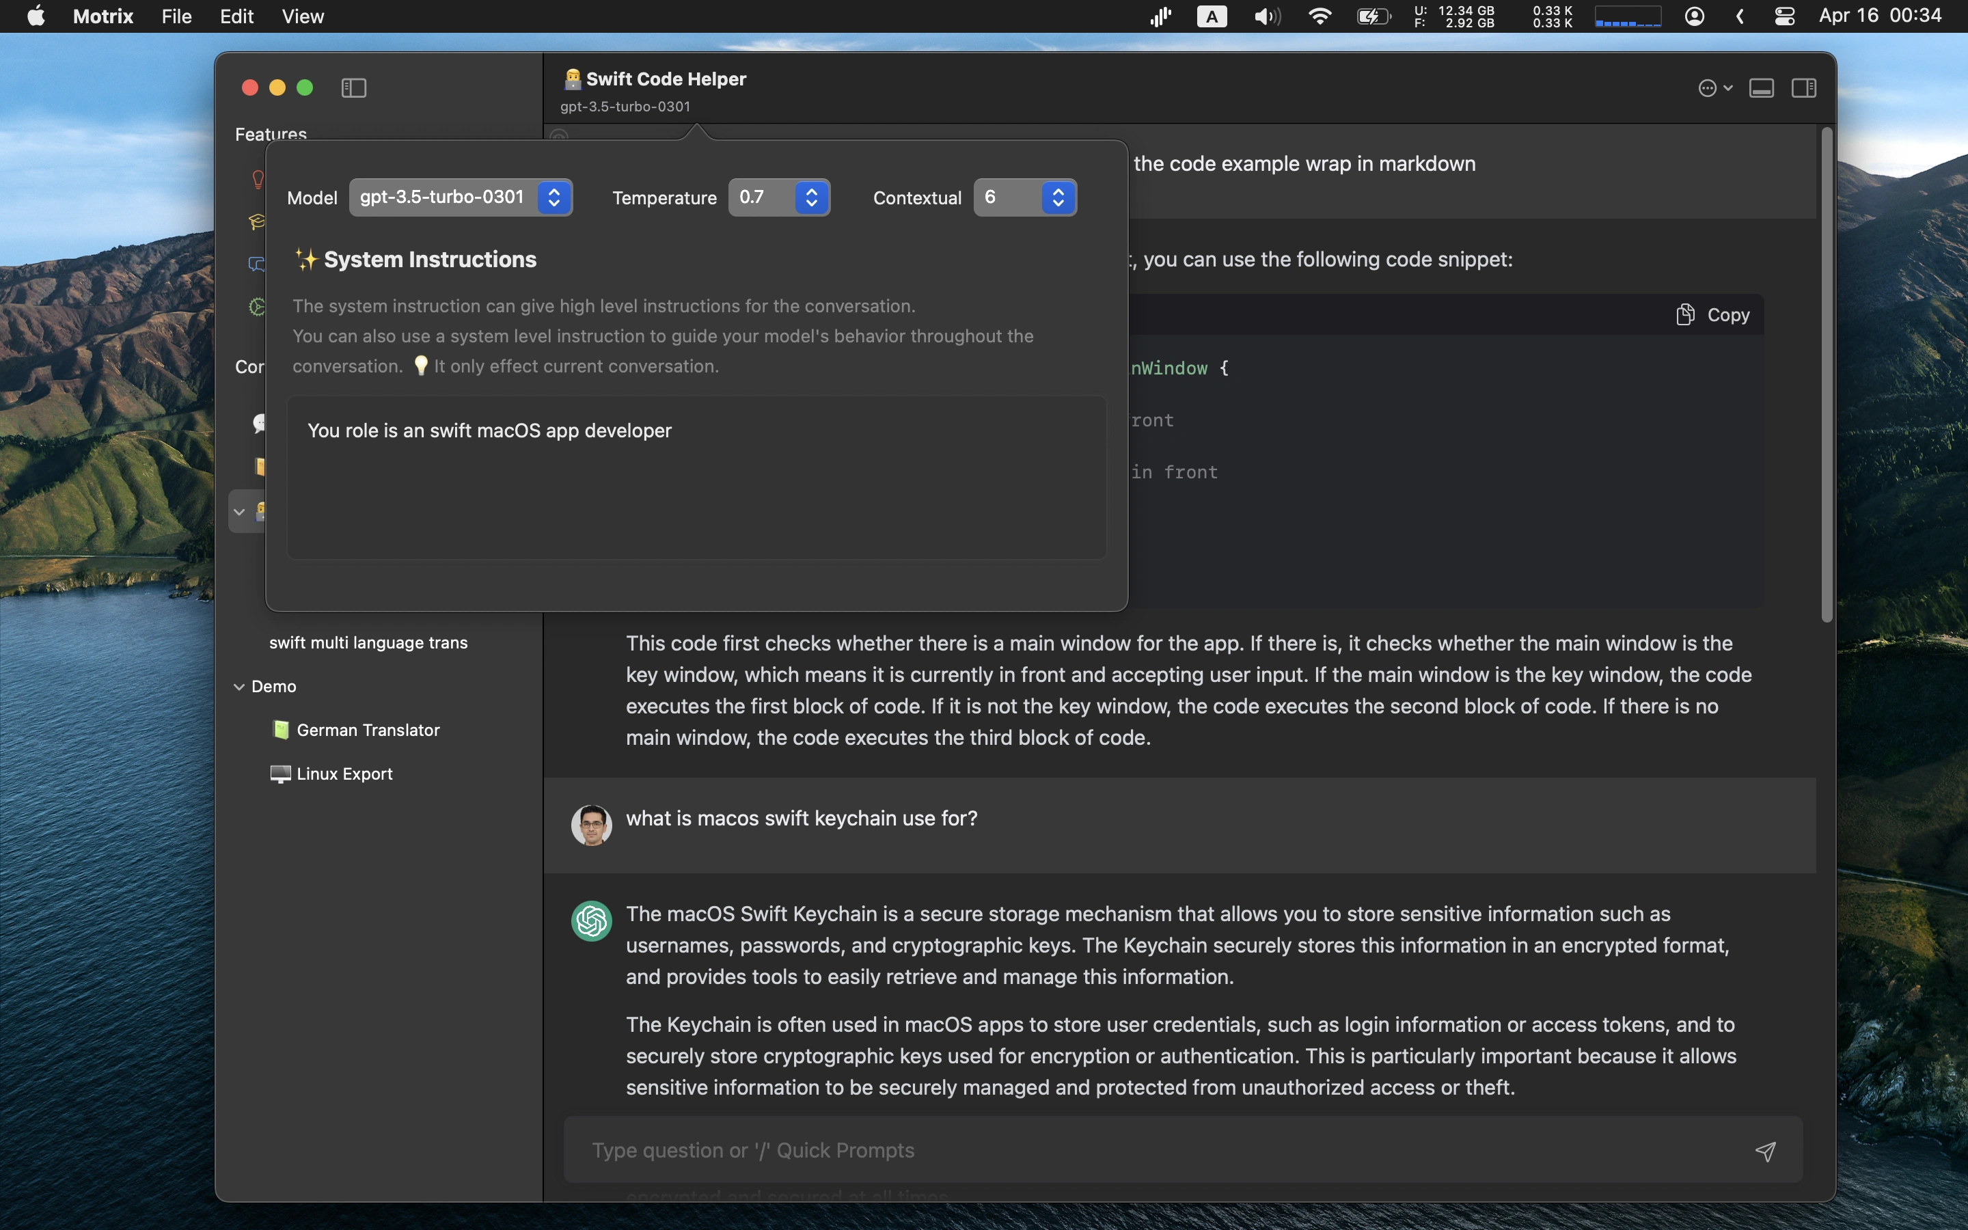Open the Contextual 6 dropdown
Viewport: 1968px width, 1230px height.
(x=1025, y=197)
